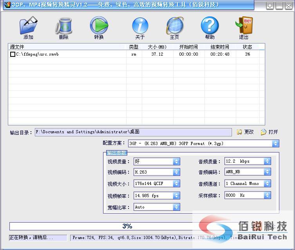Click the 大小(MB) column header
Viewport: 295px width, 250px height.
[157, 47]
